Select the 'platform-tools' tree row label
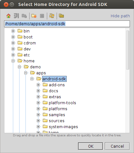Image resolution: width=134 pixels, height=153 pixels. [62, 103]
